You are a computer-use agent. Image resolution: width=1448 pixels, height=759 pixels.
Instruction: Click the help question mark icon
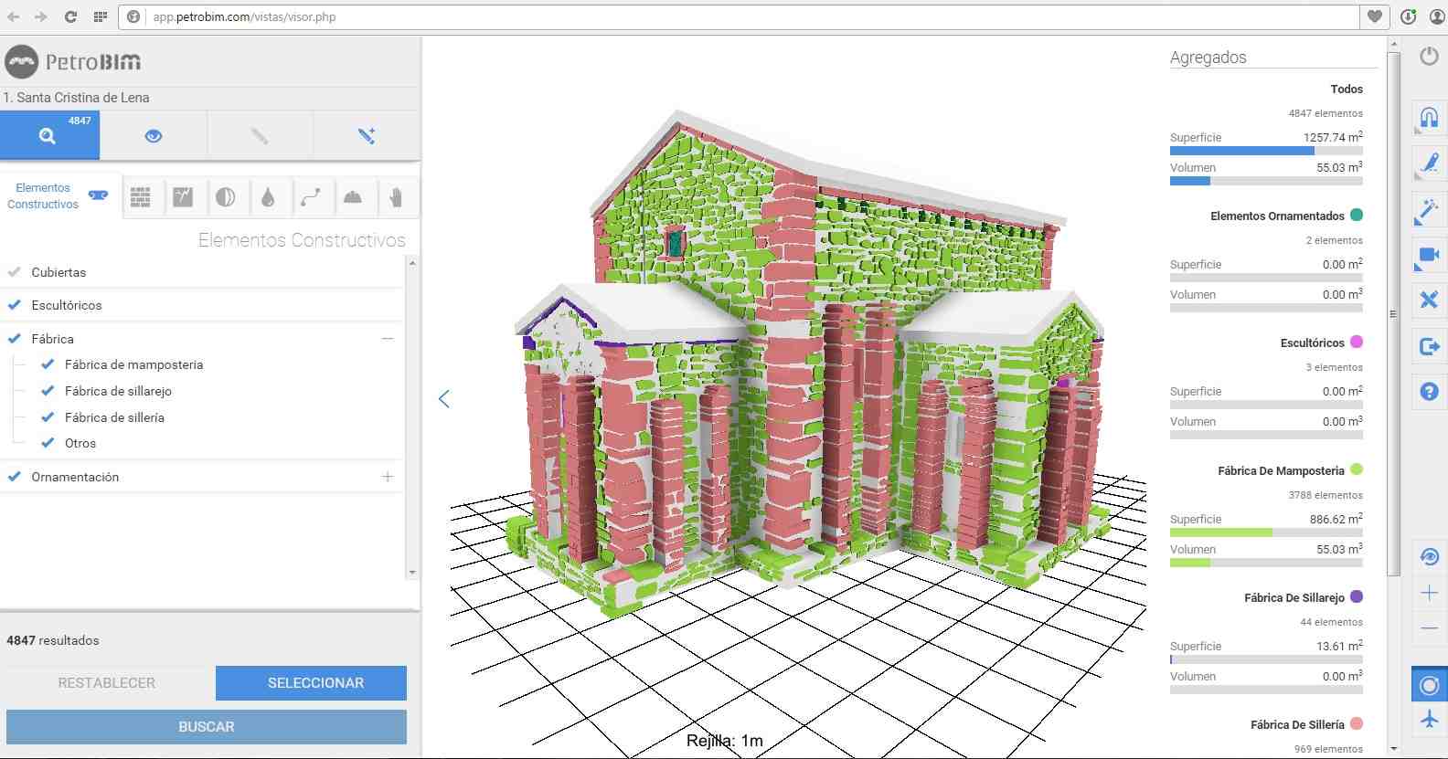pos(1429,392)
